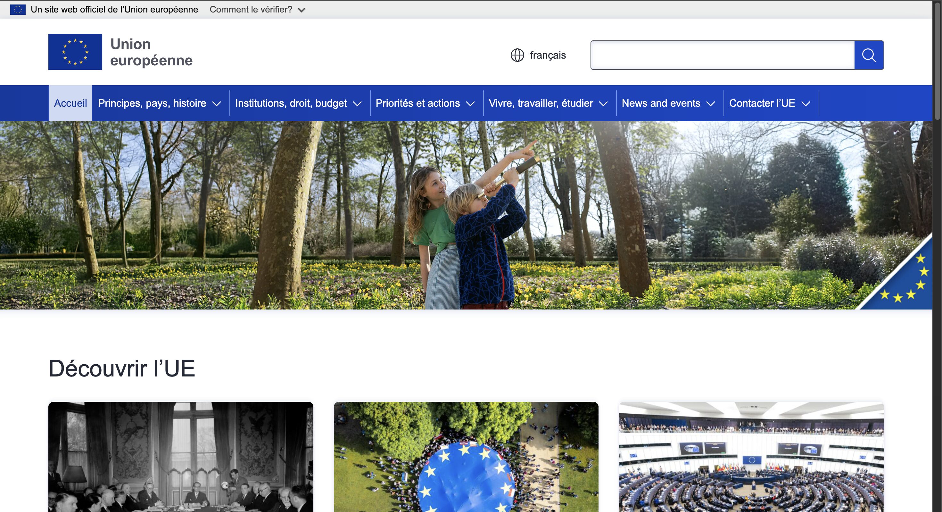This screenshot has height=512, width=942.
Task: Click the 'Union européenne' site name link
Action: click(x=151, y=52)
